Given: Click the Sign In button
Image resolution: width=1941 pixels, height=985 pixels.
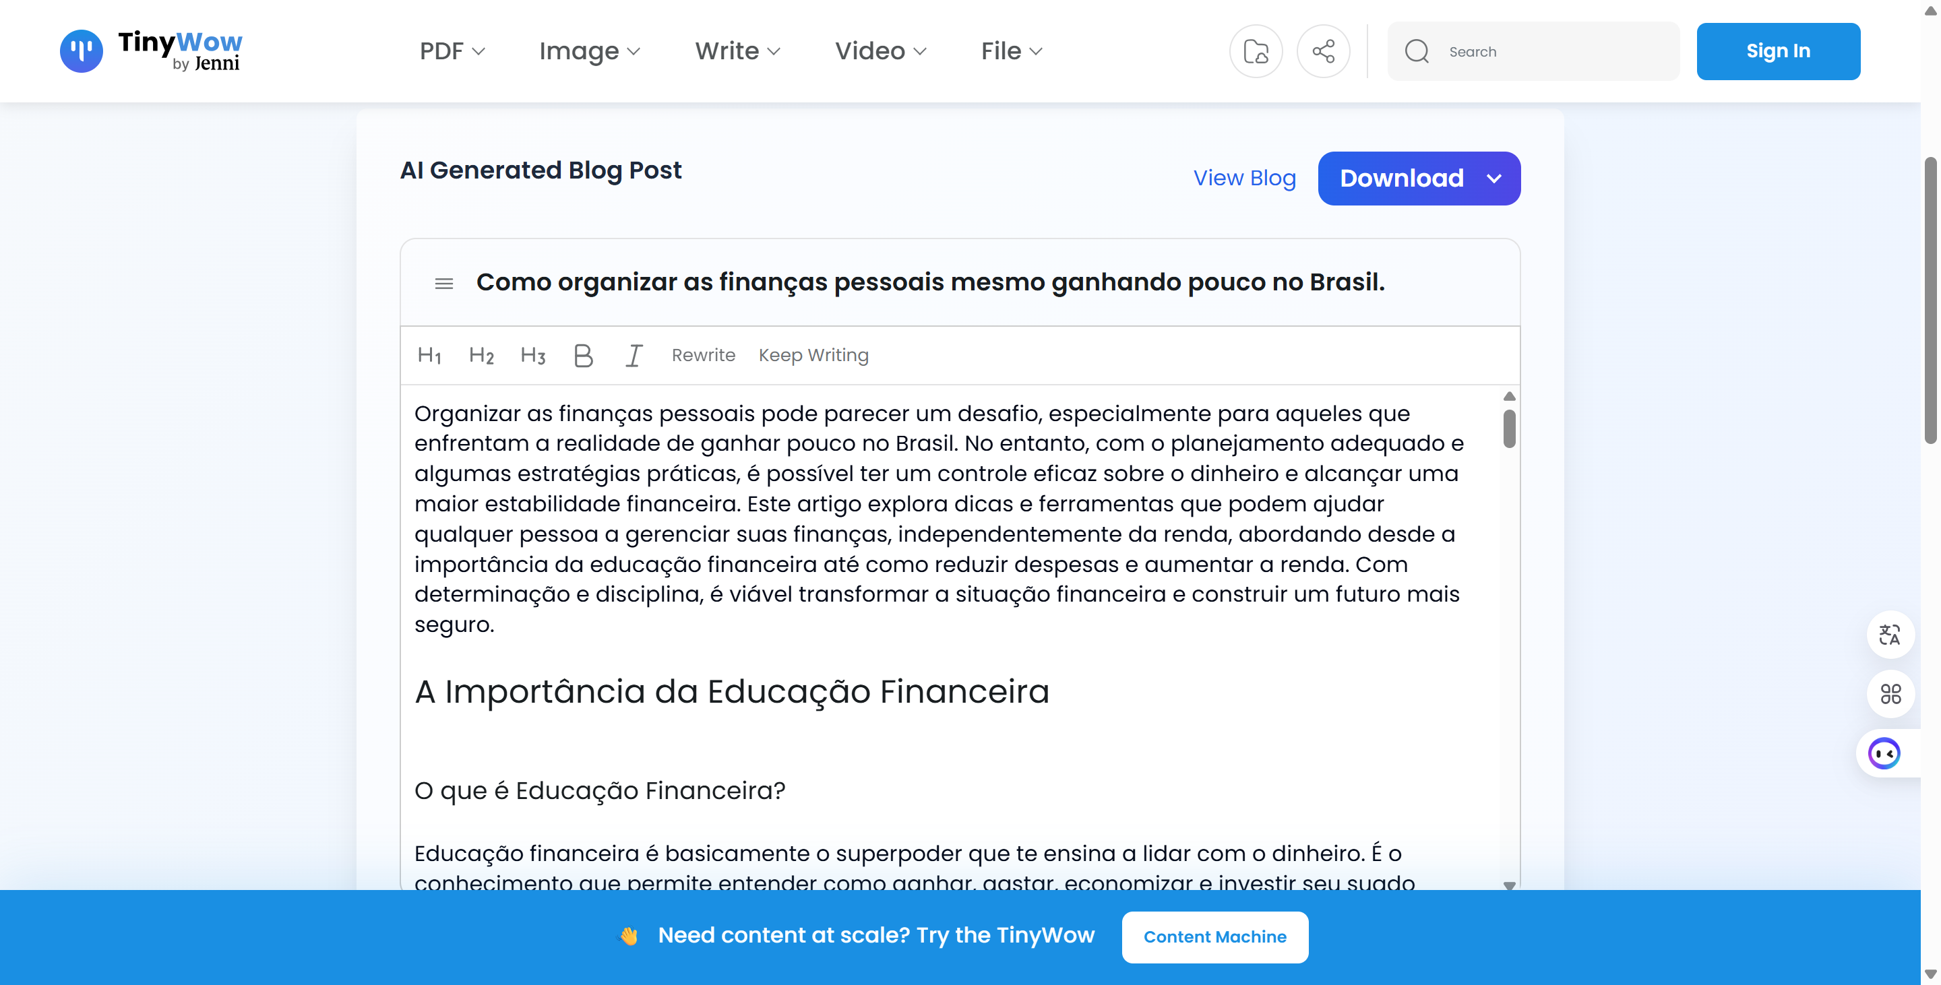Looking at the screenshot, I should (1777, 51).
